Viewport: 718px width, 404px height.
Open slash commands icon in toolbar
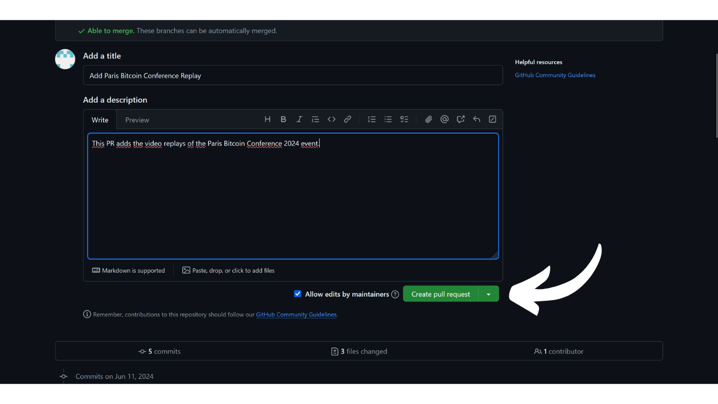click(493, 120)
